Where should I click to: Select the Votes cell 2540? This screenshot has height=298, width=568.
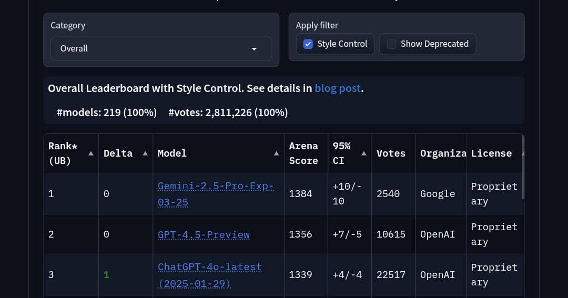[393, 194]
